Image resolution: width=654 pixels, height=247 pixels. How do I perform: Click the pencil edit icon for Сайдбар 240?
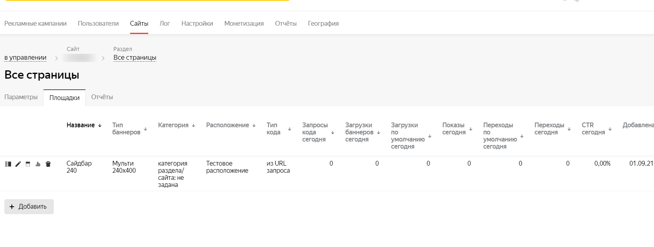pyautogui.click(x=18, y=164)
